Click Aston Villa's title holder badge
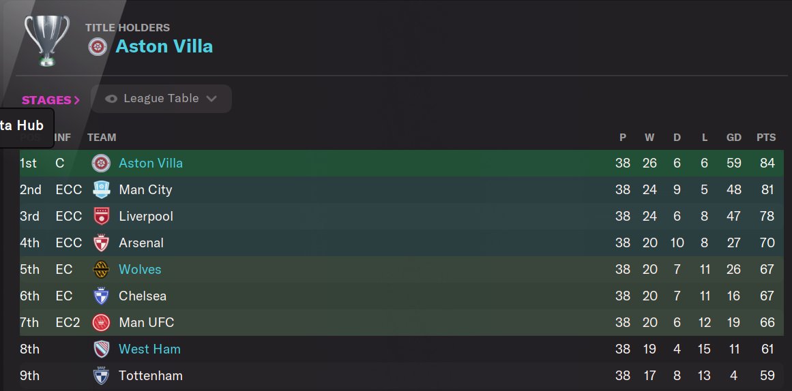792x391 pixels. [98, 46]
